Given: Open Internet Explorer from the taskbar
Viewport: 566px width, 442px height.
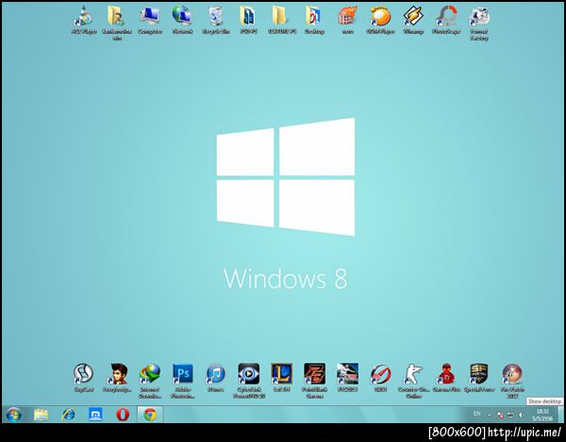Looking at the screenshot, I should (x=68, y=415).
